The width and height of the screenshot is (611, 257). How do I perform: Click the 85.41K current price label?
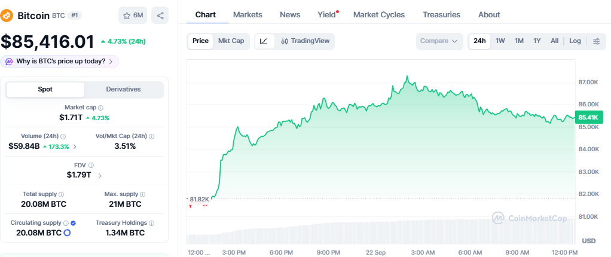pos(588,117)
